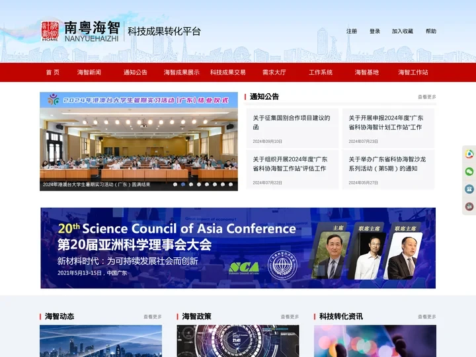The image size is (476, 357).
Task: Click the 海智政策 section heading
Action: pyautogui.click(x=197, y=316)
